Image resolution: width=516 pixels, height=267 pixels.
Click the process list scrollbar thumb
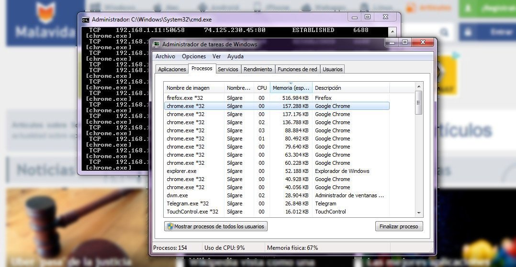[x=418, y=103]
